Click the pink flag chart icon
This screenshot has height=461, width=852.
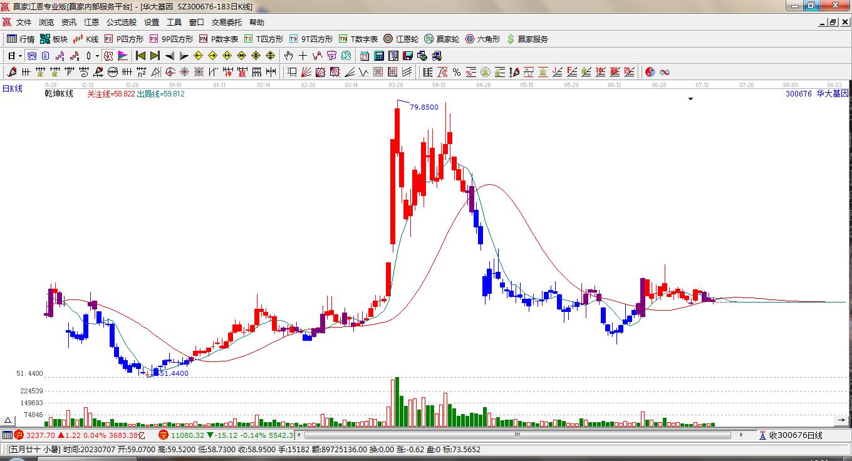pyautogui.click(x=122, y=56)
